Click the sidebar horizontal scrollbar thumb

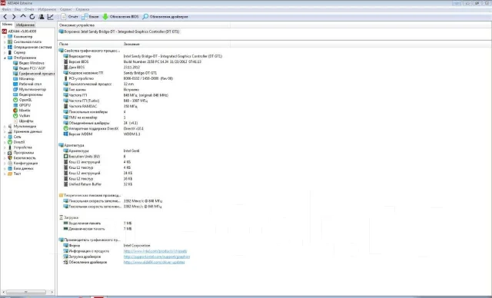tap(25, 292)
